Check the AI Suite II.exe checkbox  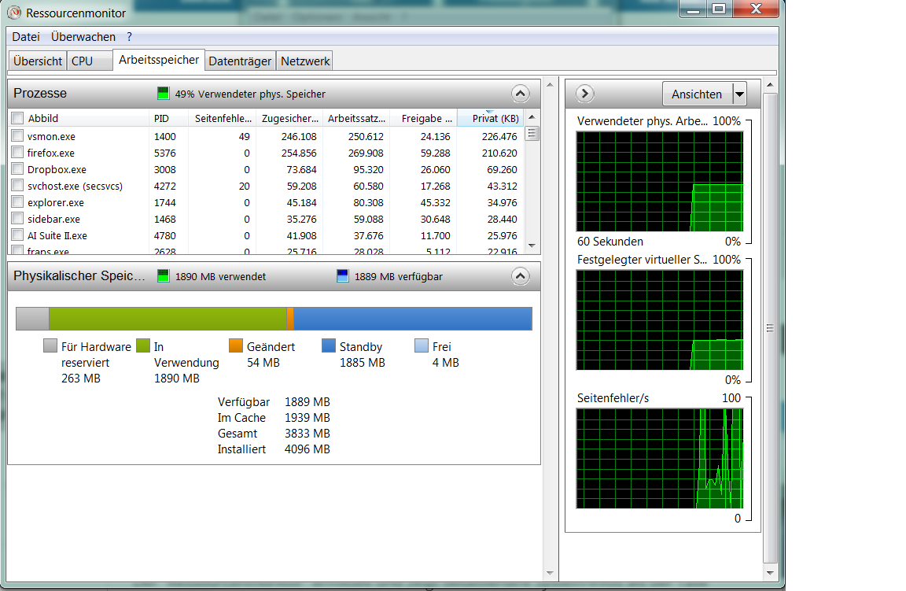(x=17, y=235)
